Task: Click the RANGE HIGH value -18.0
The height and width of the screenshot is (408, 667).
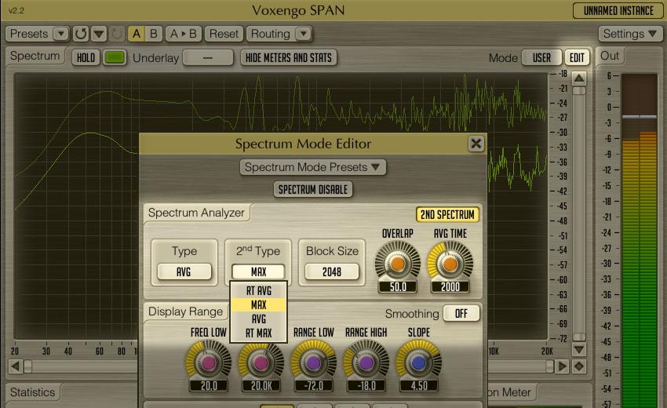Action: pyautogui.click(x=366, y=386)
